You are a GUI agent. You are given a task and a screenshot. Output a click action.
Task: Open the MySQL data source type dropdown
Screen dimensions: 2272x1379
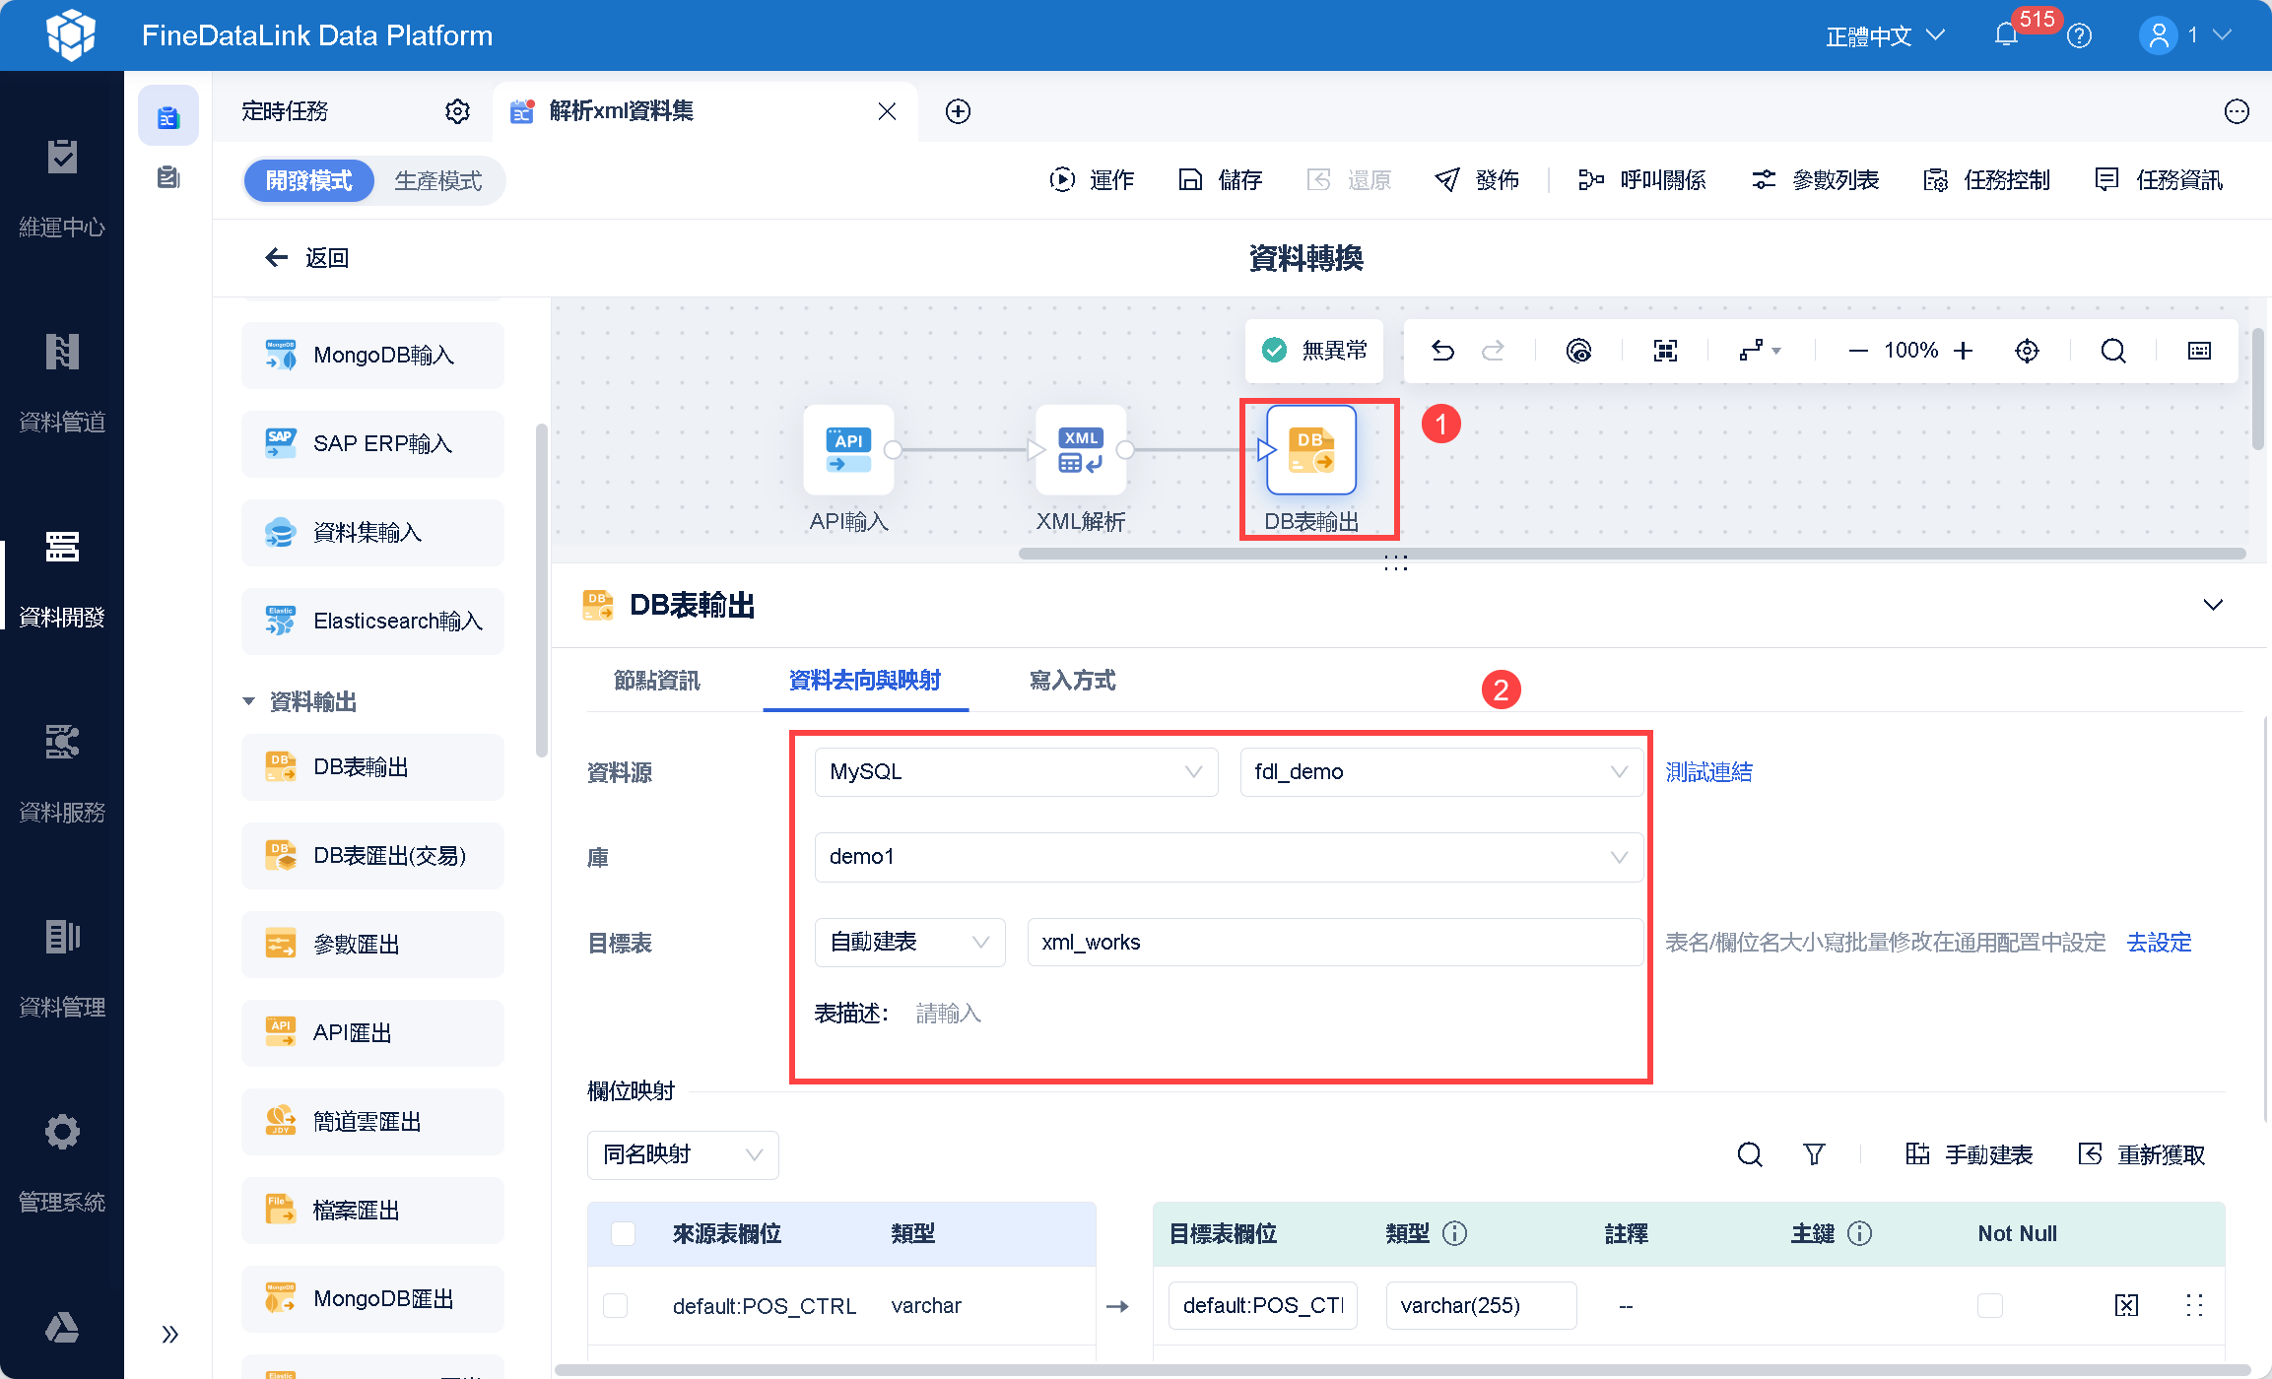coord(1016,772)
